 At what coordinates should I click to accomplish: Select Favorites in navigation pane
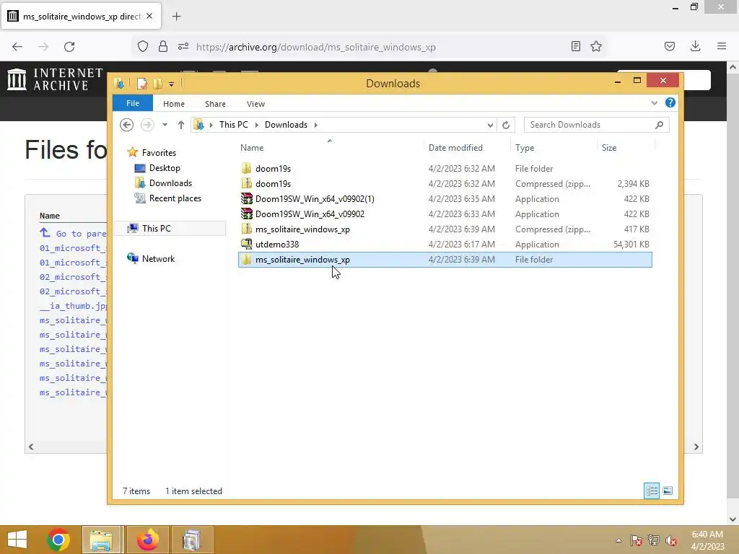[158, 153]
